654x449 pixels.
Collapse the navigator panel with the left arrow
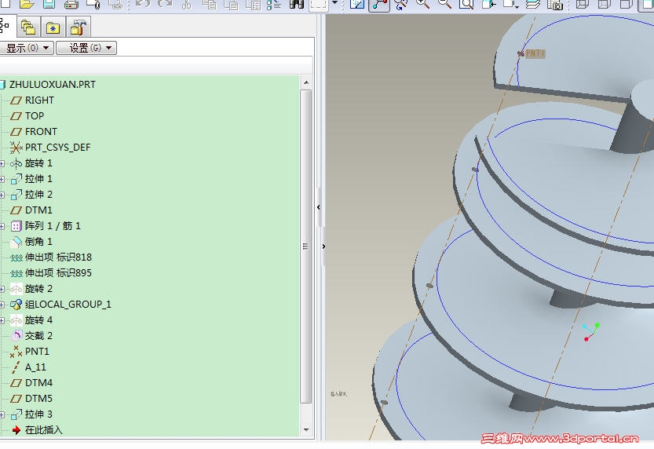click(x=319, y=207)
